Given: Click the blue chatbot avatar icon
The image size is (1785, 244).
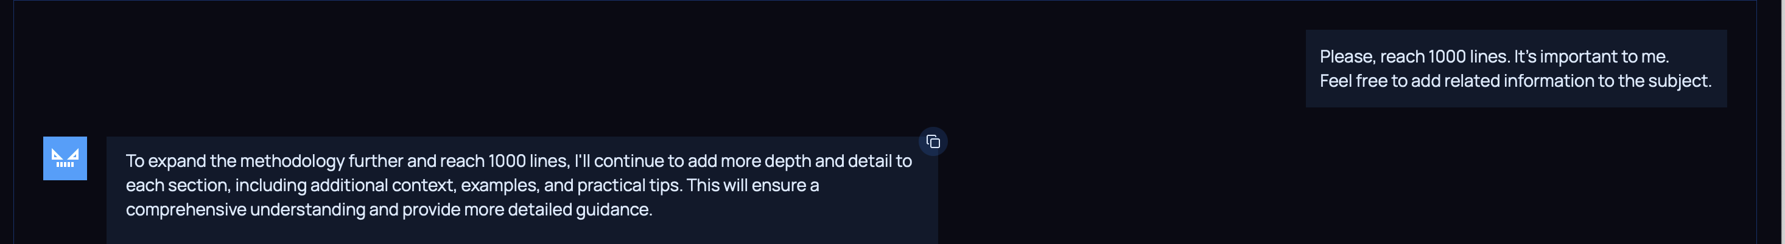Looking at the screenshot, I should click(65, 158).
